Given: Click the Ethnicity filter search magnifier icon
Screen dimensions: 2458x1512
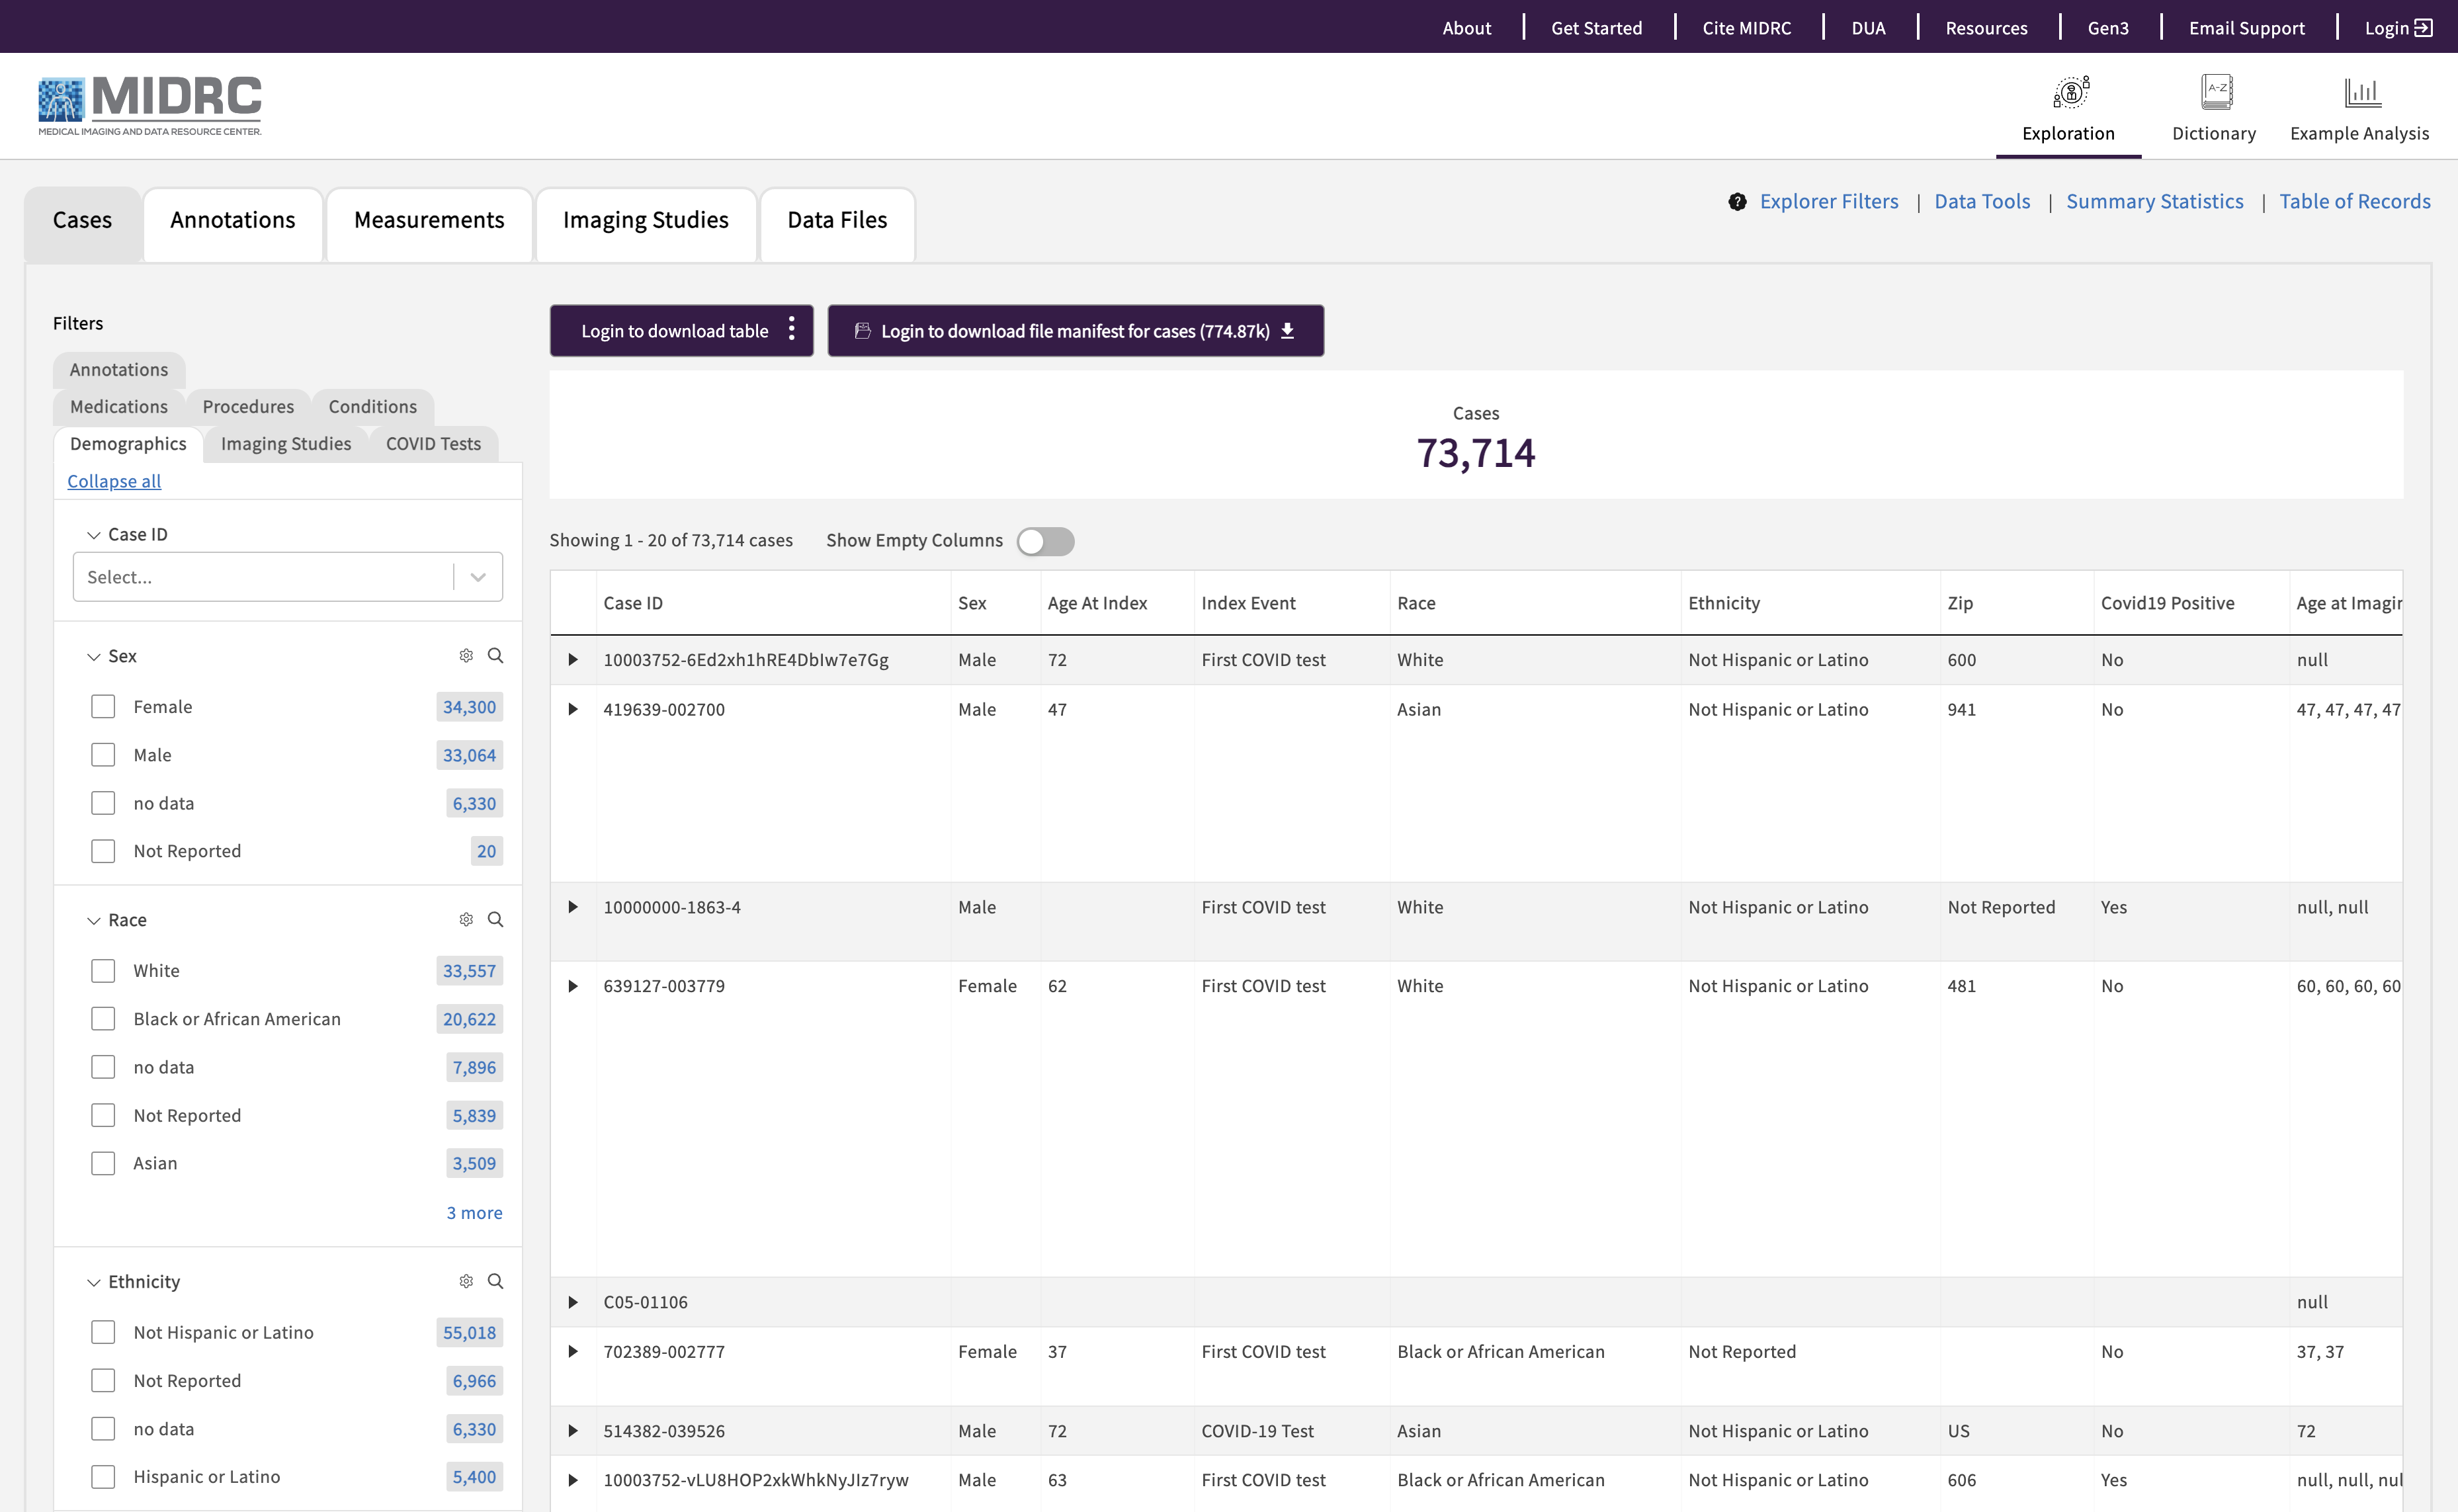Looking at the screenshot, I should pyautogui.click(x=495, y=1282).
